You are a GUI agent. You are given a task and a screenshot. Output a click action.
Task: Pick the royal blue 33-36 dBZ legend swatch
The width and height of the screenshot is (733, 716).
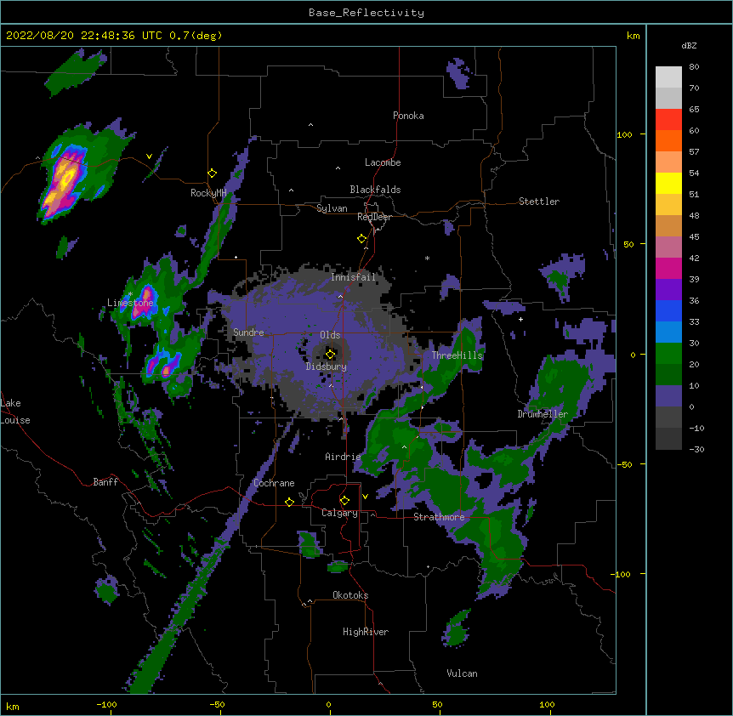coord(668,310)
